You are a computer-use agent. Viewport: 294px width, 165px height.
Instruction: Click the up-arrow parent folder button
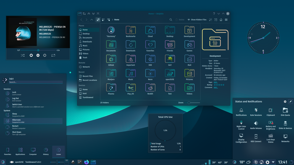click(x=92, y=20)
